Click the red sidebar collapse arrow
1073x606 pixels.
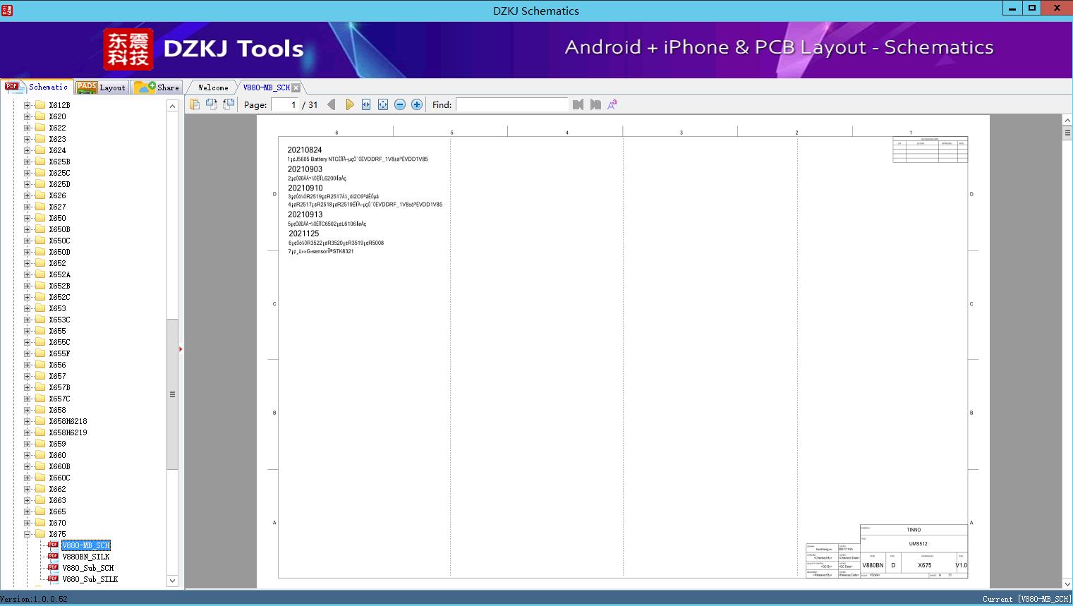(181, 349)
